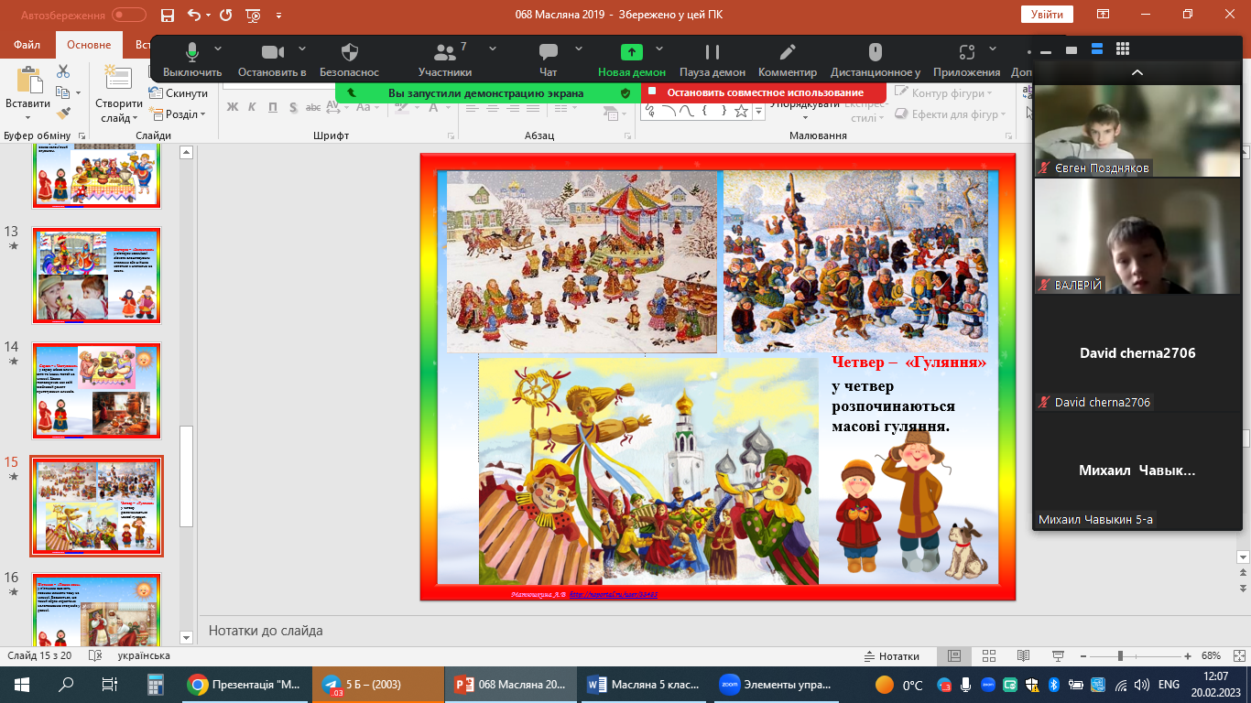Viewport: 1251px width, 703px height.
Task: Copy selection using the Copy icon
Action: 63,92
